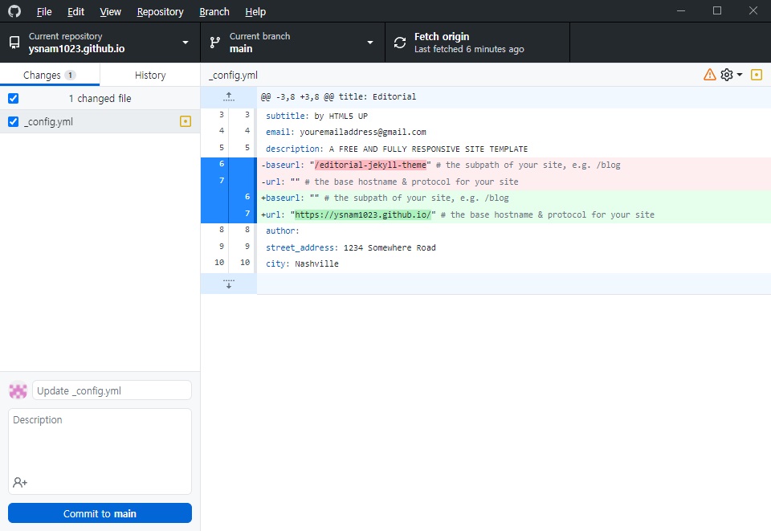Screen dimensions: 771x531
Task: Click the user avatar next to the summary field
Action: click(x=18, y=390)
